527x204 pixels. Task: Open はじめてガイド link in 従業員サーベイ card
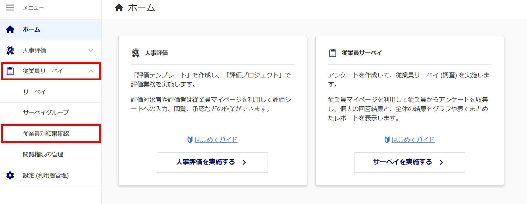(413, 140)
